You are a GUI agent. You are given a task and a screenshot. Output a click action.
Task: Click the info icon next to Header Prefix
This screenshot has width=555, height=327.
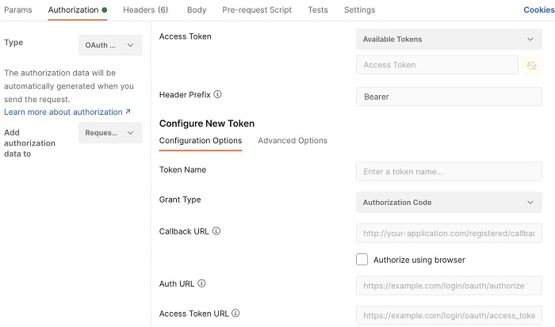point(218,94)
